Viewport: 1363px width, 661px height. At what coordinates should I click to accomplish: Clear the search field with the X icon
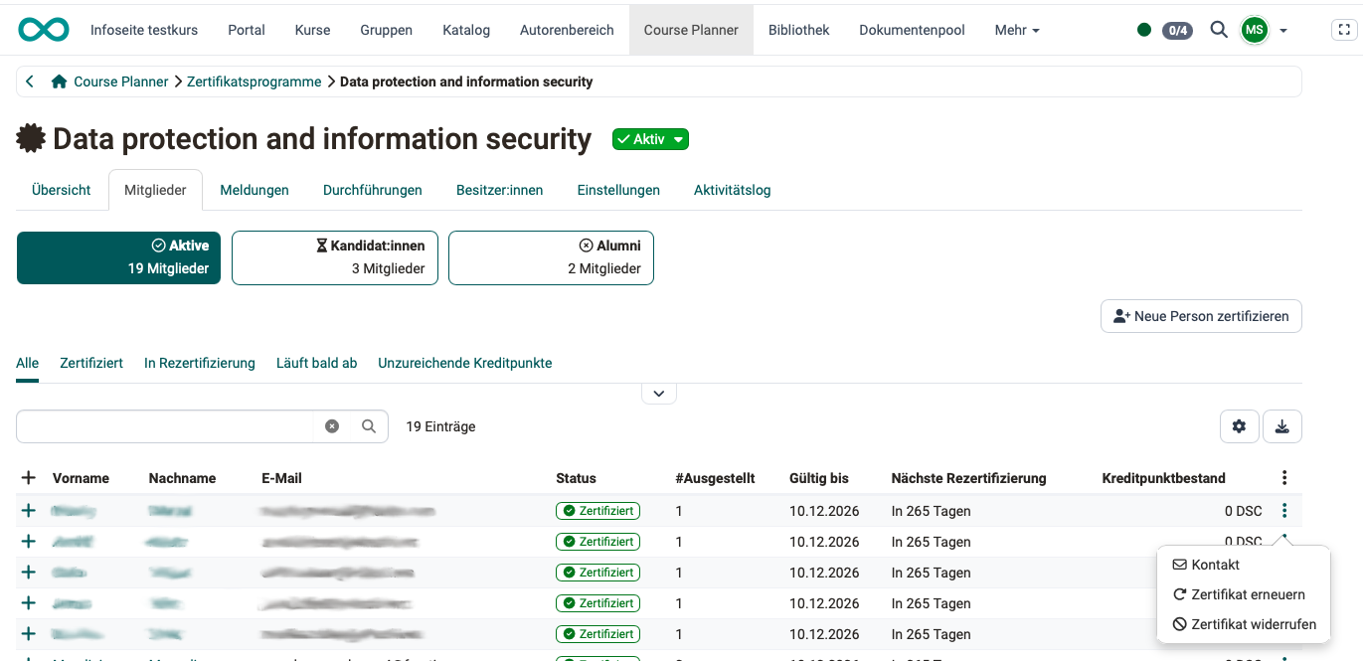pyautogui.click(x=332, y=426)
